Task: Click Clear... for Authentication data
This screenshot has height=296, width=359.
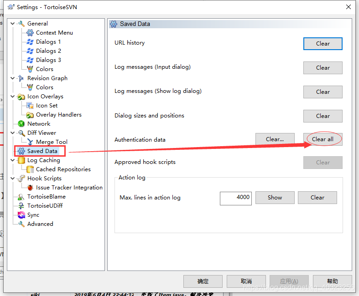Action: 275,139
